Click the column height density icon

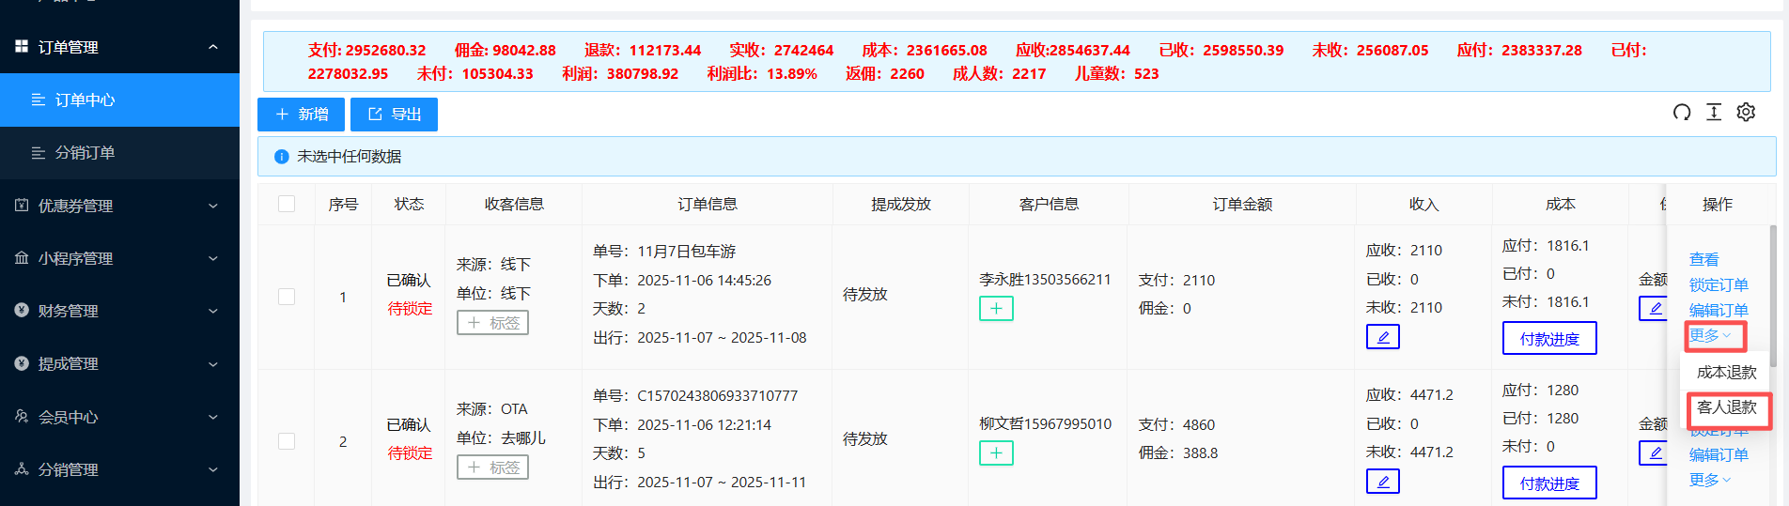point(1714,113)
